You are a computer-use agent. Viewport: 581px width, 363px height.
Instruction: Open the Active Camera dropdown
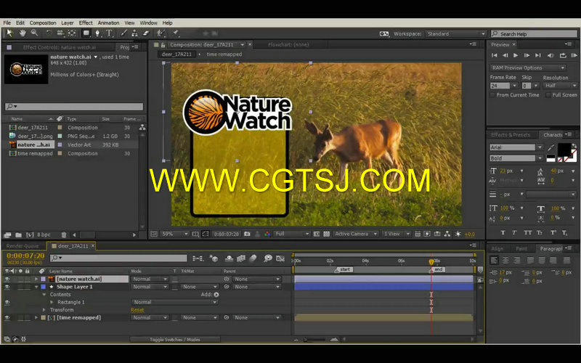point(356,234)
